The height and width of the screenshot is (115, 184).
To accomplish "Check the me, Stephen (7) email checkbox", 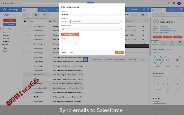I will pos(24,88).
